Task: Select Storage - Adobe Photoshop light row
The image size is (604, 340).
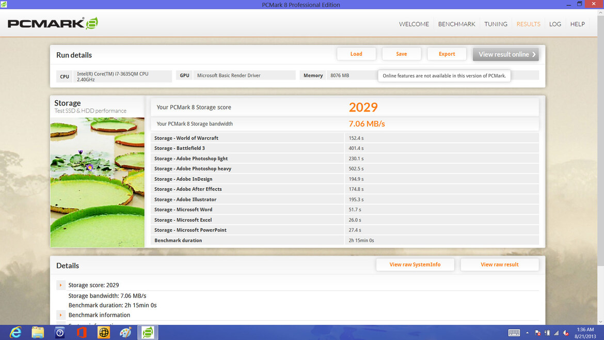Action: click(x=345, y=159)
